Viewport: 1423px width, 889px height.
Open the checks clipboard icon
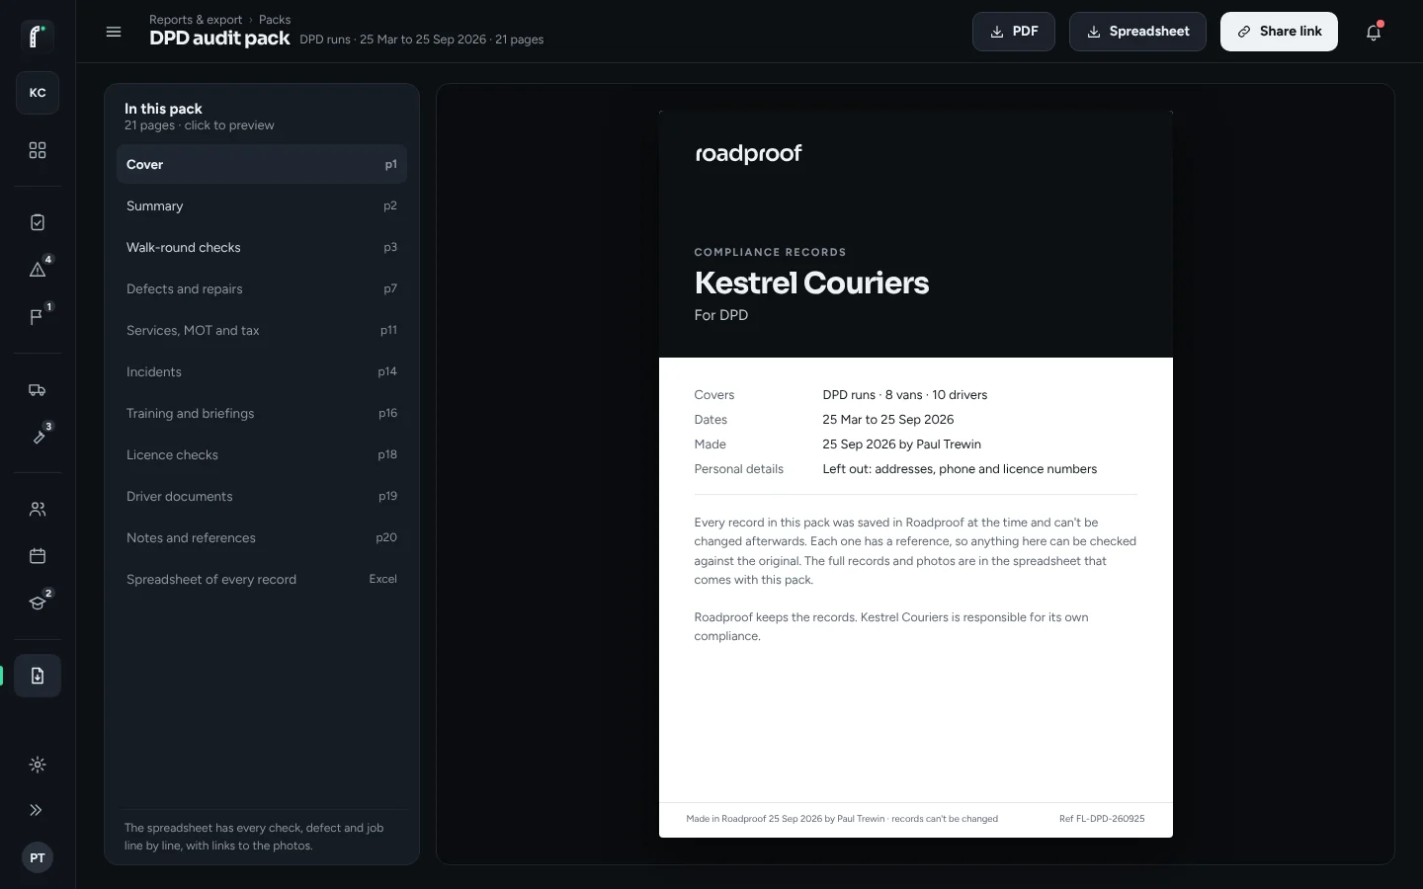pyautogui.click(x=38, y=222)
